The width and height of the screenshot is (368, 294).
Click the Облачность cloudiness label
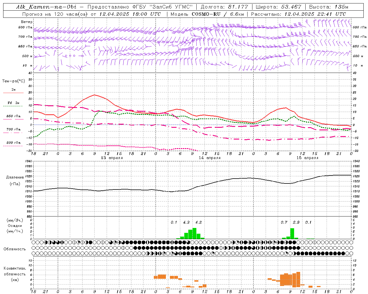tap(15, 249)
